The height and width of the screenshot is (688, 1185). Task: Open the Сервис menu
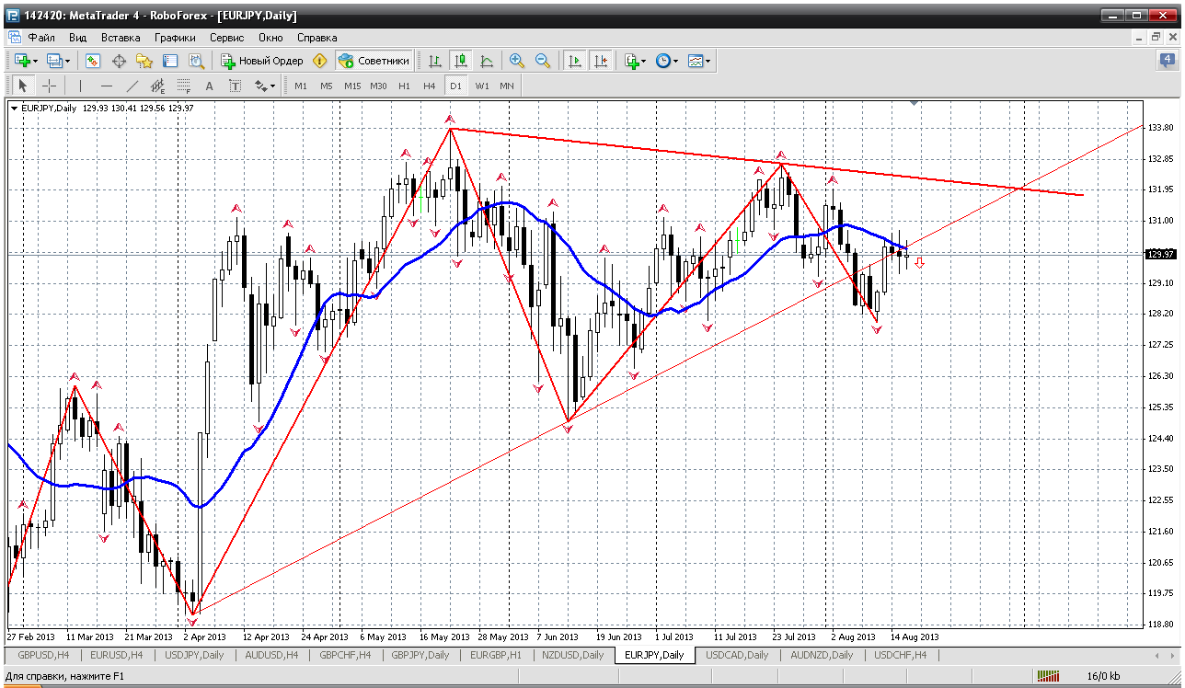pyautogui.click(x=226, y=38)
